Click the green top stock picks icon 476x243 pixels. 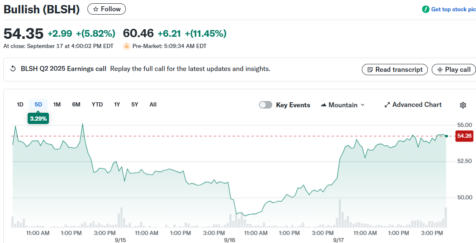pyautogui.click(x=426, y=9)
